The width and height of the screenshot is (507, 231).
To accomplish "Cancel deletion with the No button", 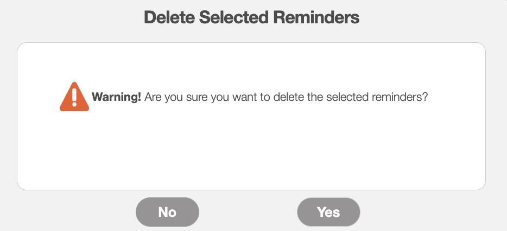I will [167, 211].
